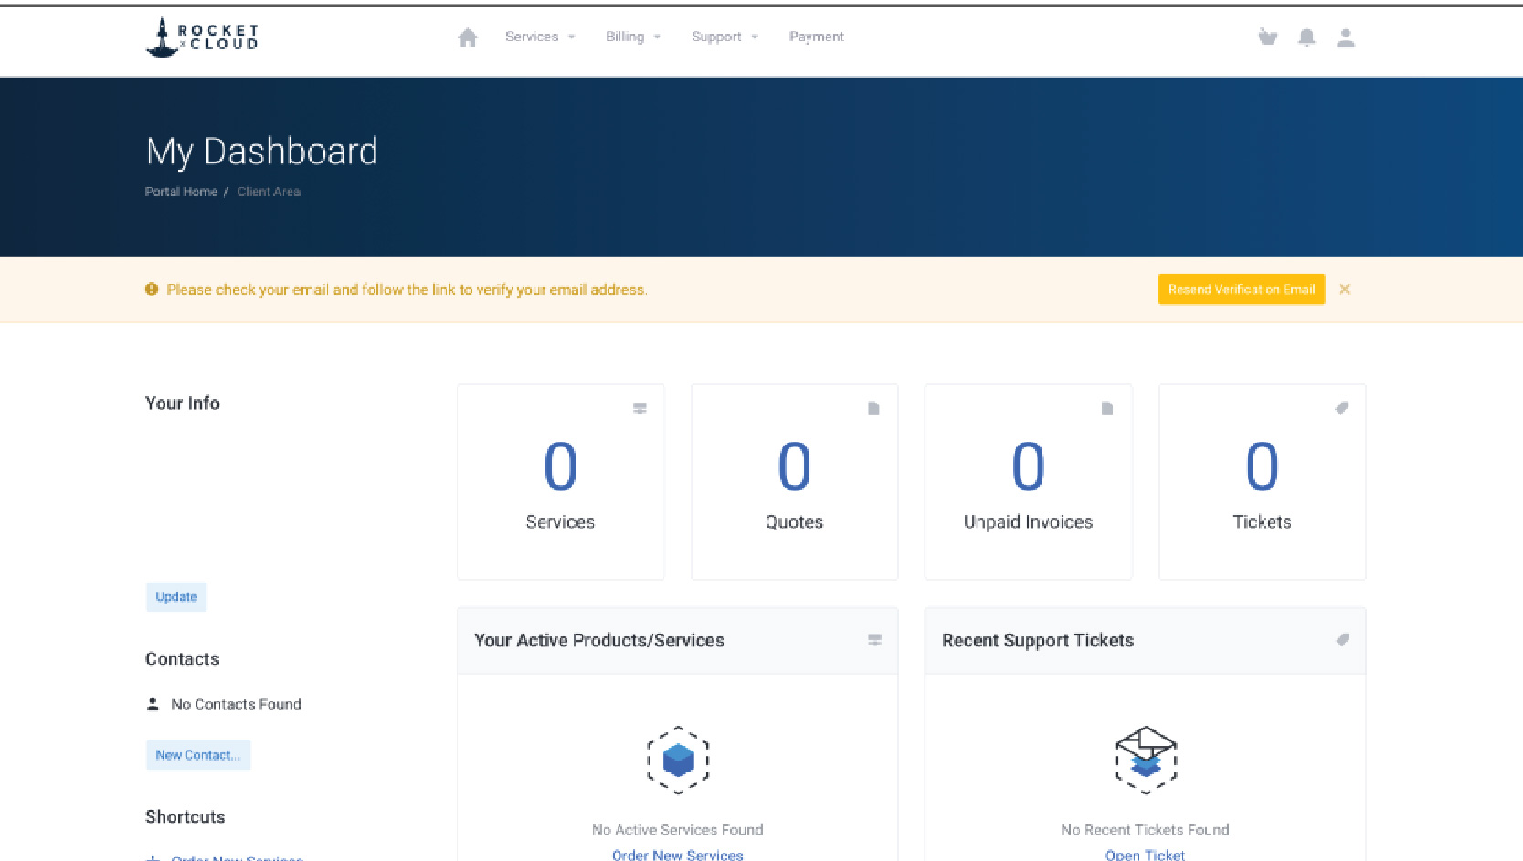The width and height of the screenshot is (1523, 861).
Task: Expand the Billing dropdown menu
Action: [632, 37]
